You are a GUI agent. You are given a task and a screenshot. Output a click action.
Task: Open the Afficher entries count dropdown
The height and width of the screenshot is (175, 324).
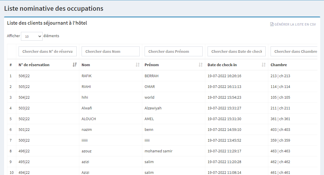coord(32,36)
